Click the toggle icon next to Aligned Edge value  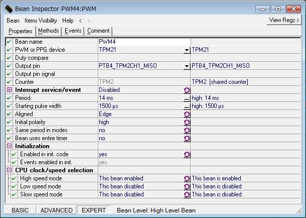point(187,114)
